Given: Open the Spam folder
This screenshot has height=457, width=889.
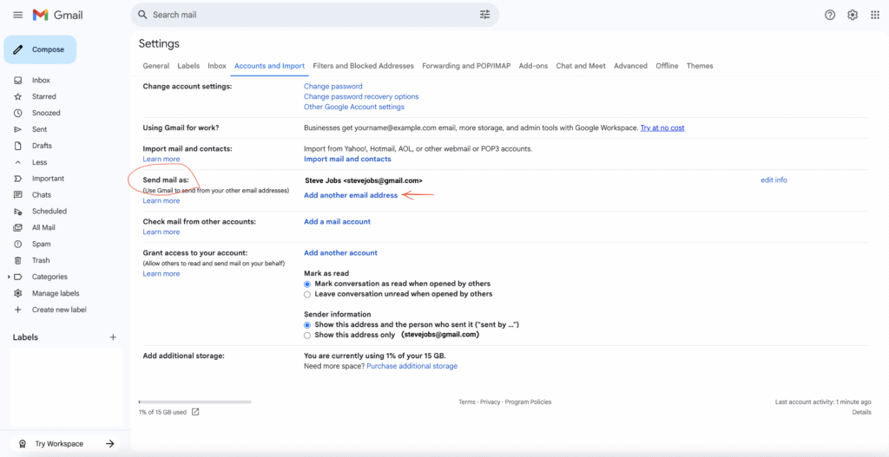Looking at the screenshot, I should 42,244.
